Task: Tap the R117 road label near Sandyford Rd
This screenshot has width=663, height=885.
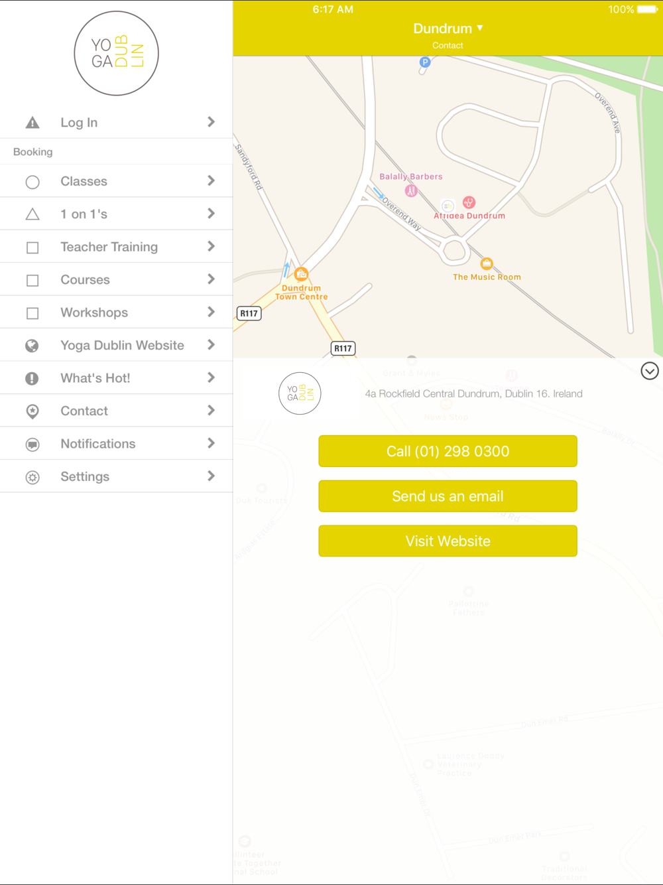Action: click(x=249, y=313)
